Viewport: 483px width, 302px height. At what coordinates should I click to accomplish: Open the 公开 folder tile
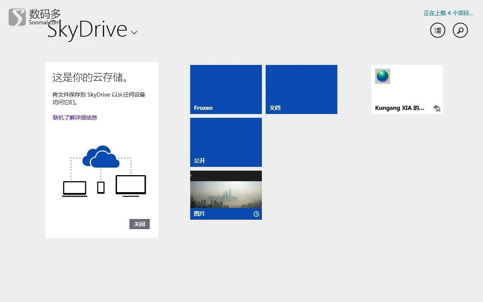(226, 142)
